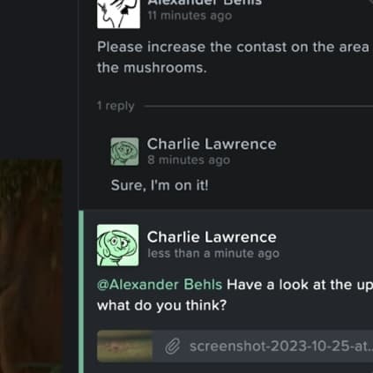
Task: Click the @Alexander Behls mention
Action: 160,285
